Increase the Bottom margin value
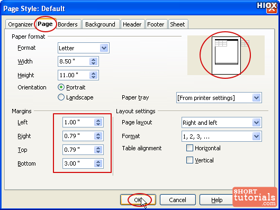This screenshot has height=210, width=280. [x=98, y=161]
